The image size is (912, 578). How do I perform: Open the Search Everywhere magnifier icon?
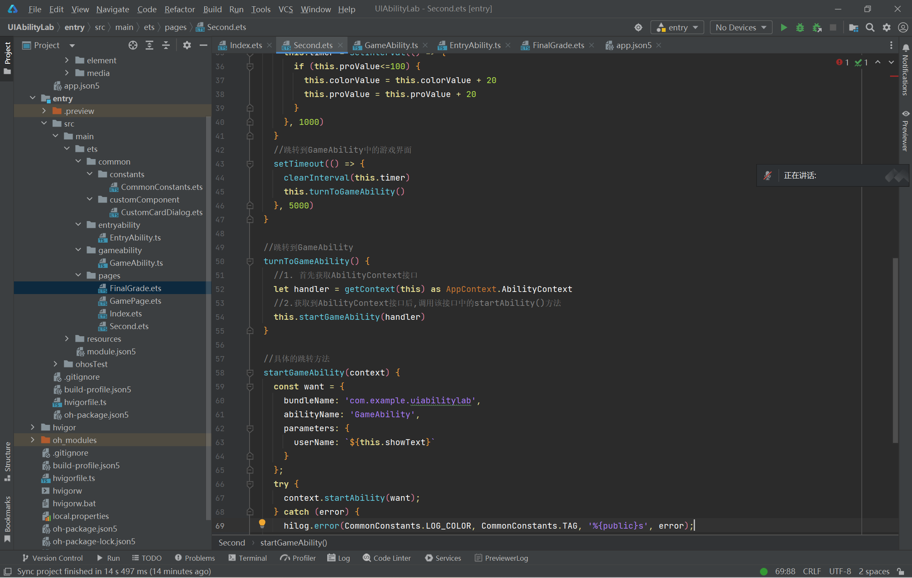[870, 27]
